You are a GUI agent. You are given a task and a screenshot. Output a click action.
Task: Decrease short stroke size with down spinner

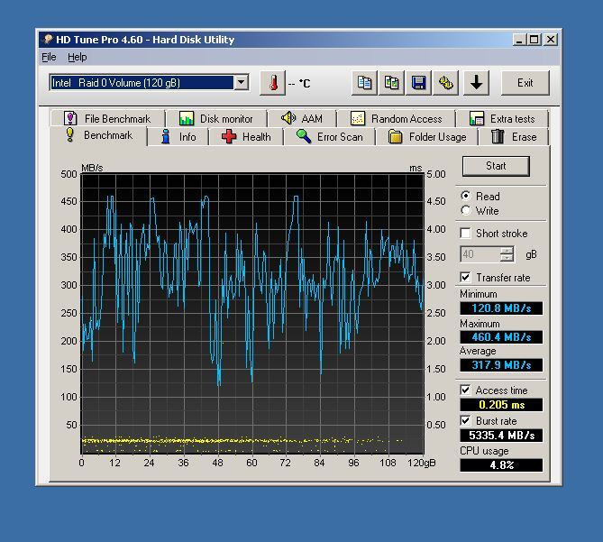coord(507,258)
